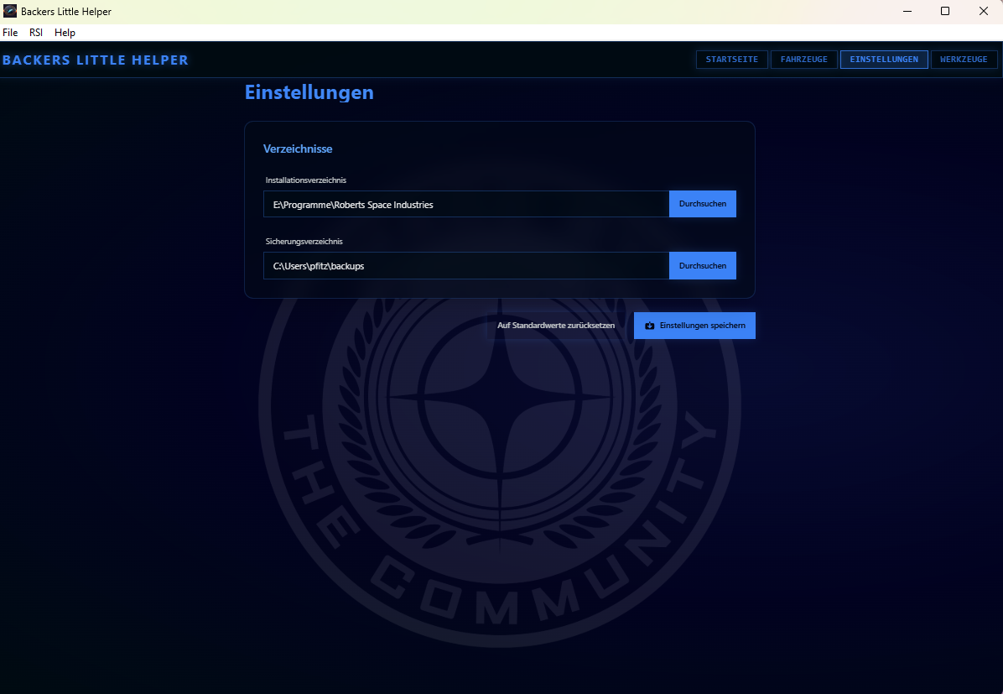Maximize the application window
The image size is (1003, 694).
coord(945,11)
